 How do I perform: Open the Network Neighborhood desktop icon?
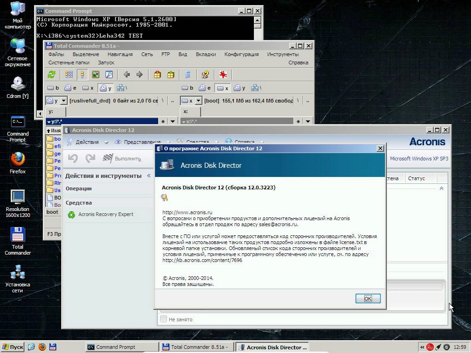click(18, 52)
